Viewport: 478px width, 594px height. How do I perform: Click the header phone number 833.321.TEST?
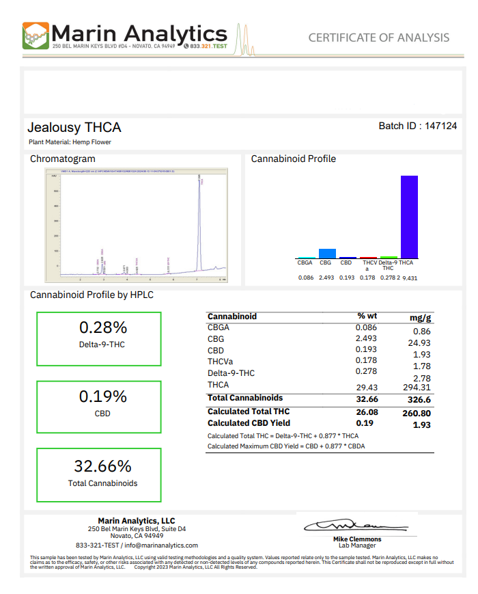(x=208, y=46)
